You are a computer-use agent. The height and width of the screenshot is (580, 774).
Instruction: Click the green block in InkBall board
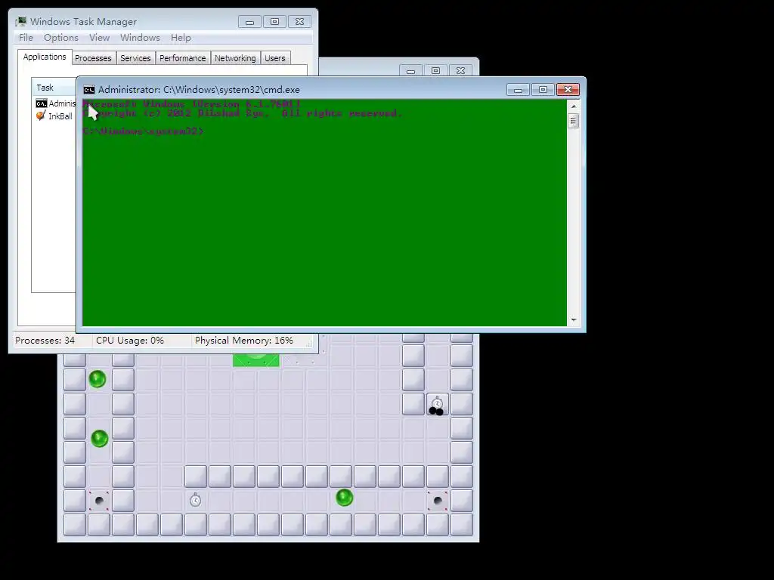pyautogui.click(x=255, y=360)
